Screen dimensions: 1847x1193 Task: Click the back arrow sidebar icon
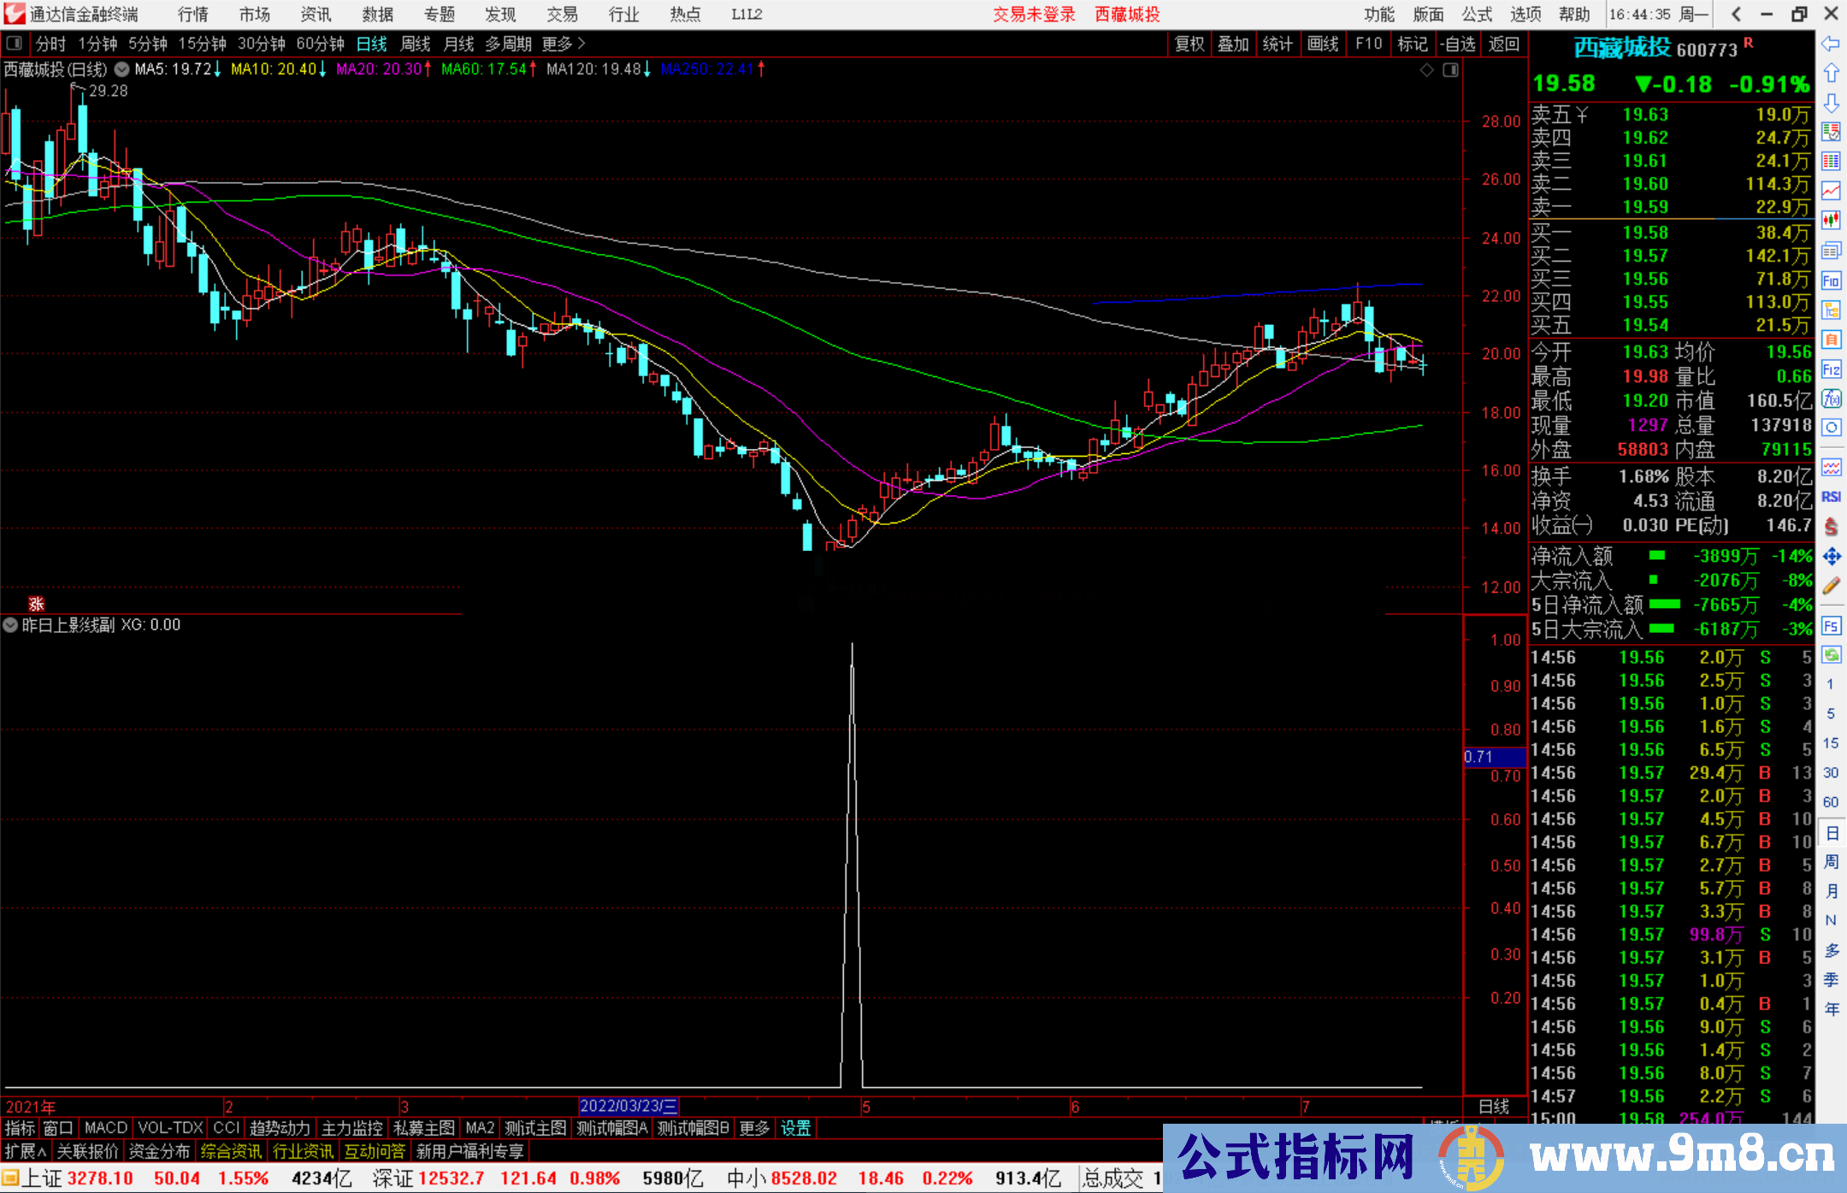coord(1831,43)
